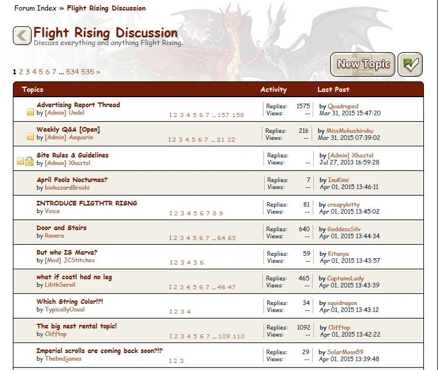The width and height of the screenshot is (438, 370).
Task: Open the April Fools Nocturnes? topic
Action: (72, 180)
